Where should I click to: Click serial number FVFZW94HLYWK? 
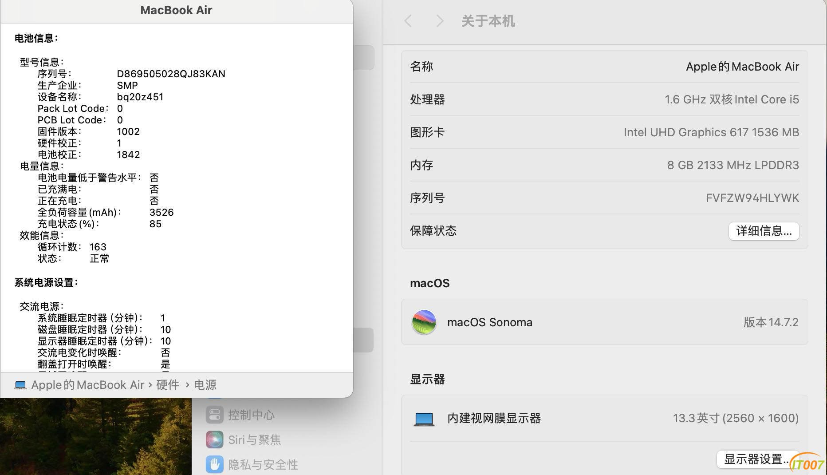[x=752, y=198]
